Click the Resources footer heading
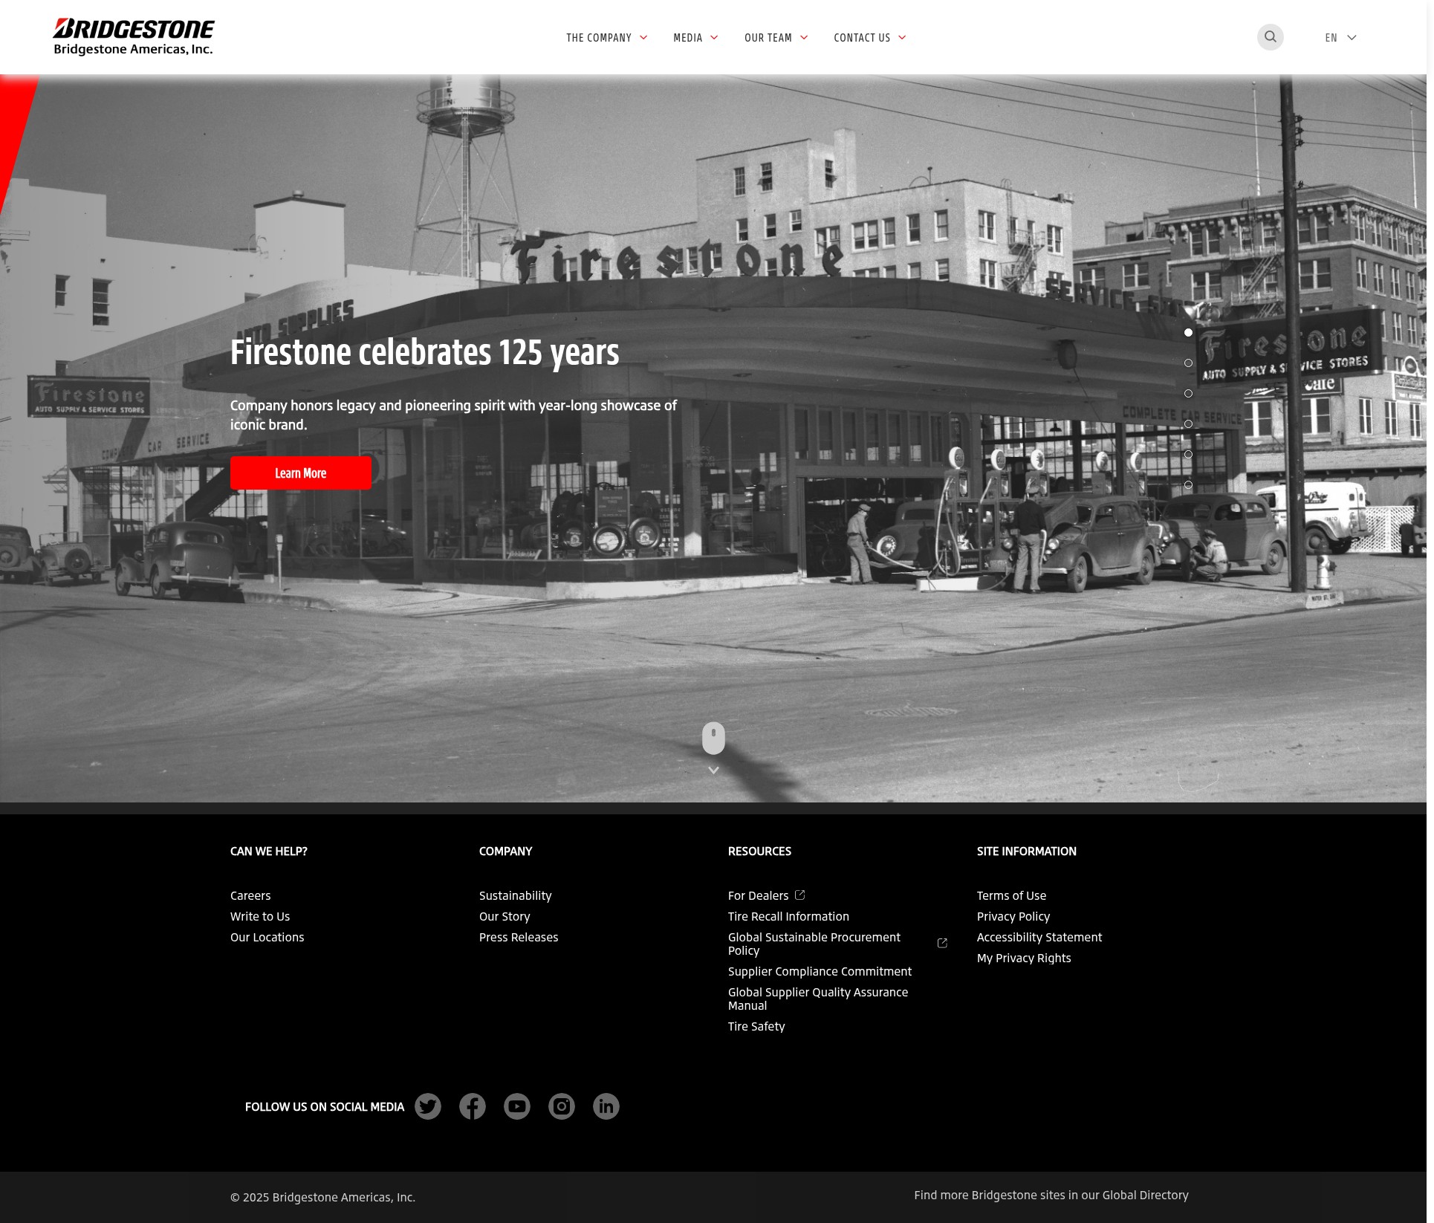Screen dimensions: 1434x1223 759,851
